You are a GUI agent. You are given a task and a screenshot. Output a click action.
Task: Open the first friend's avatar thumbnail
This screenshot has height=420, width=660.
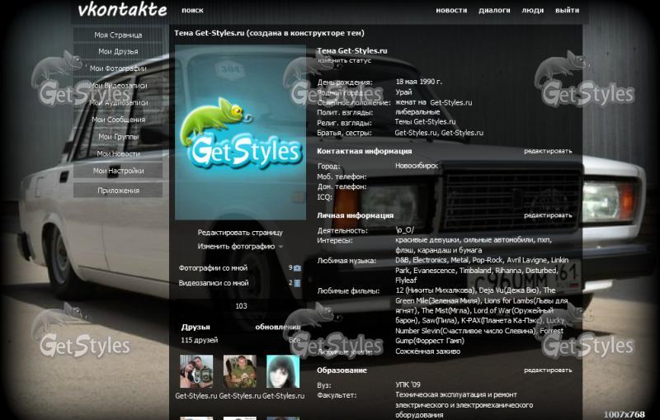click(196, 371)
